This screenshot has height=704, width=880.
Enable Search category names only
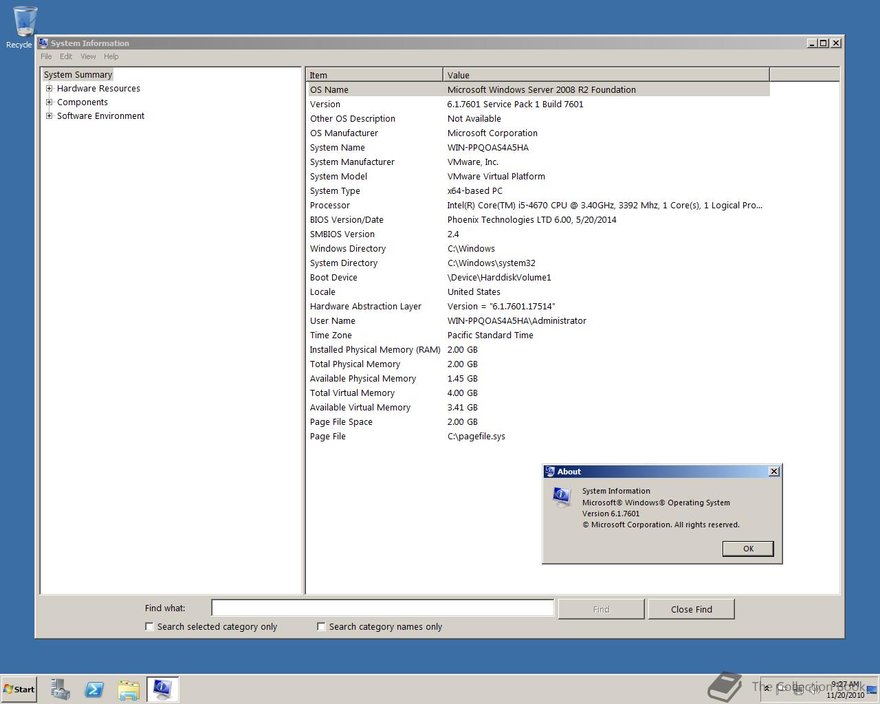point(321,626)
